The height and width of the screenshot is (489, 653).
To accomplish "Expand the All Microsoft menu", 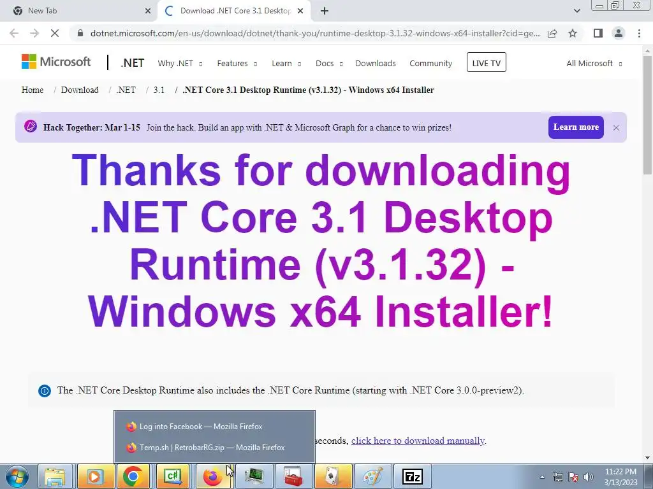I will click(x=594, y=64).
